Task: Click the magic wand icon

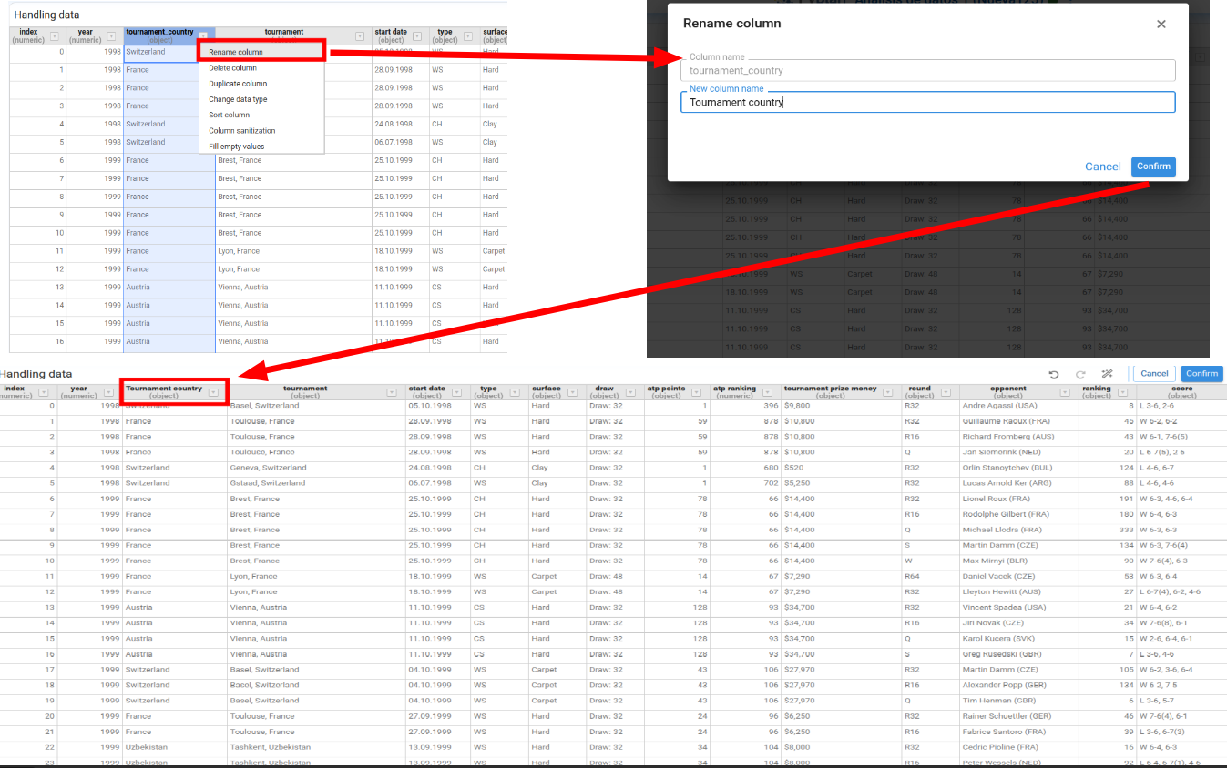Action: click(1108, 374)
